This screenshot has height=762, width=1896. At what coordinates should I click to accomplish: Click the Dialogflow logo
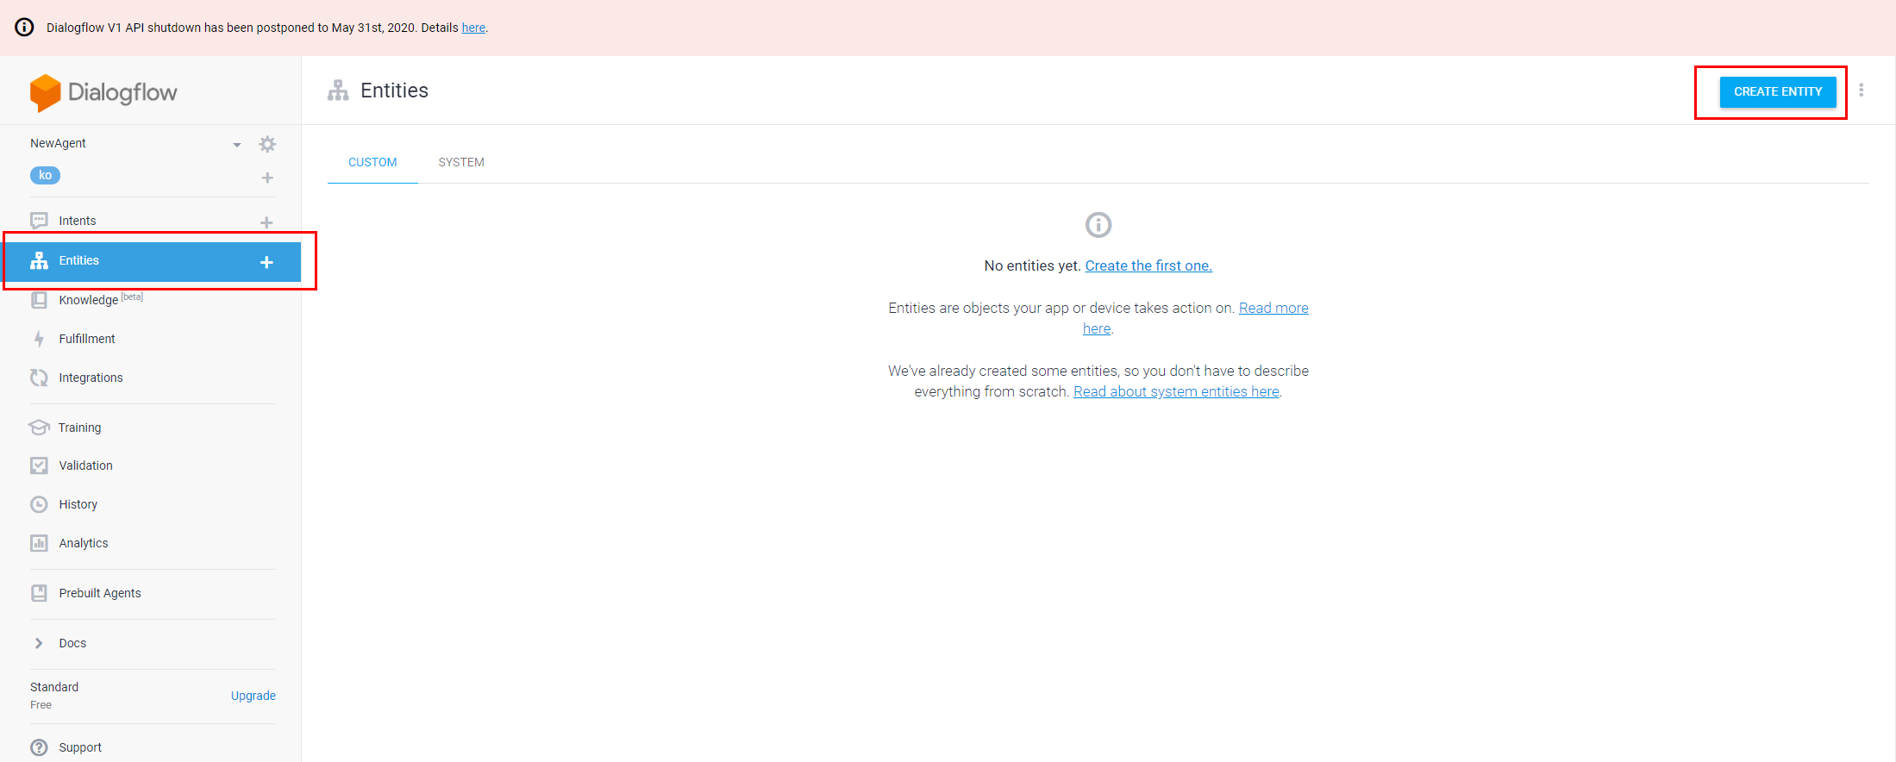pyautogui.click(x=103, y=92)
